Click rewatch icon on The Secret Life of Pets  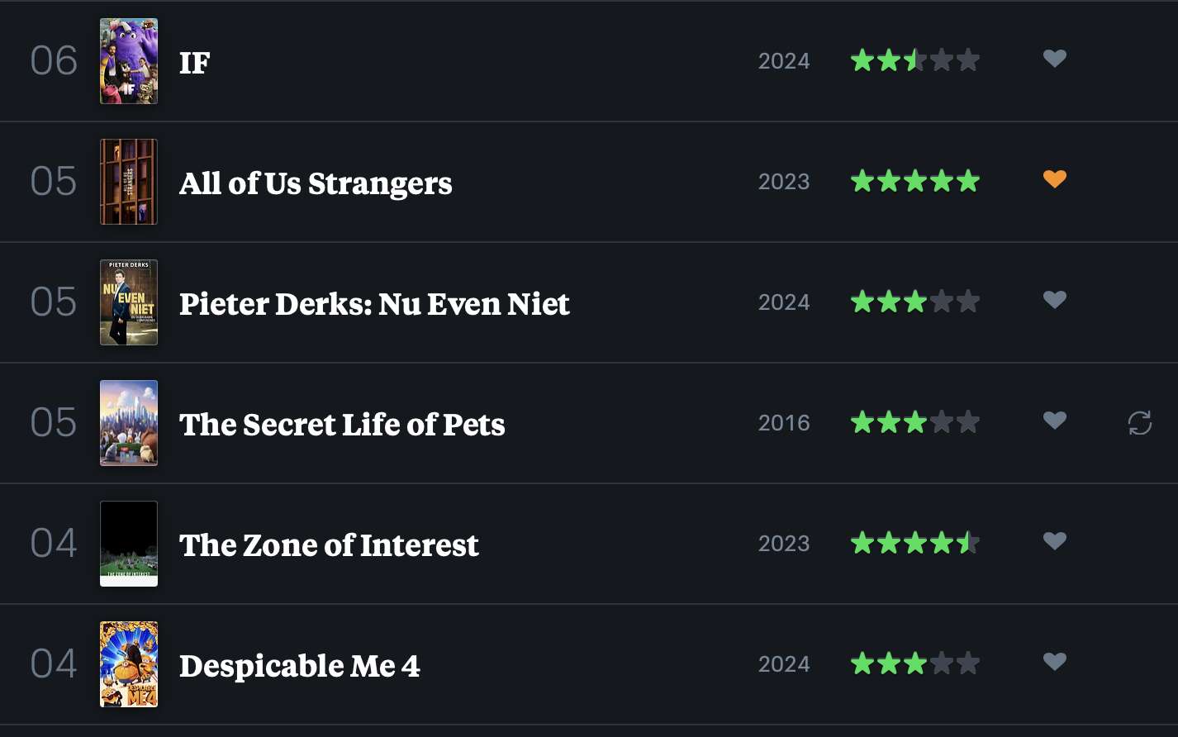[x=1139, y=423]
